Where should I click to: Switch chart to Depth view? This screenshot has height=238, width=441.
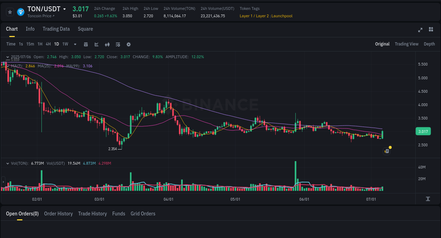429,44
